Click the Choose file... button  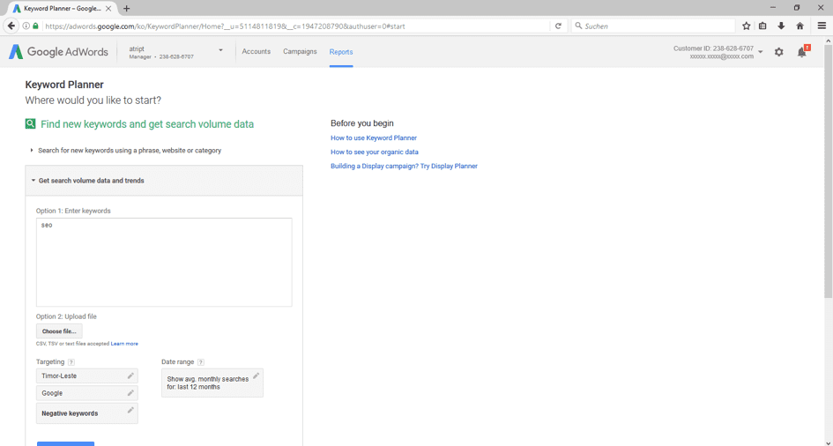click(59, 331)
